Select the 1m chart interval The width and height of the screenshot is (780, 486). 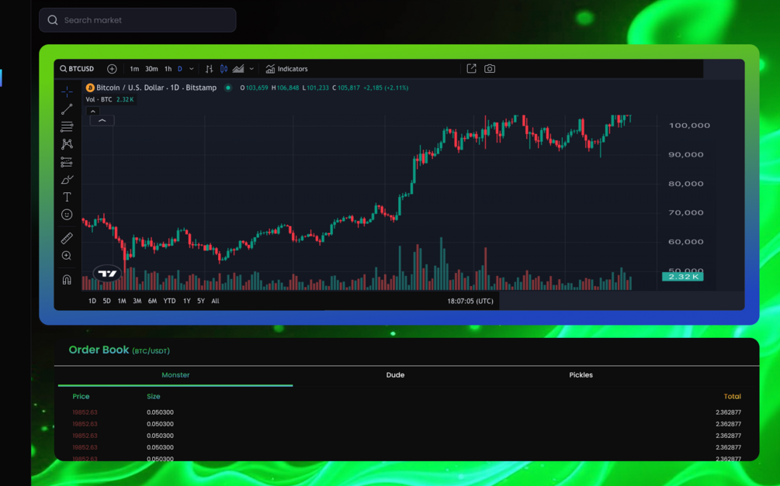point(134,69)
